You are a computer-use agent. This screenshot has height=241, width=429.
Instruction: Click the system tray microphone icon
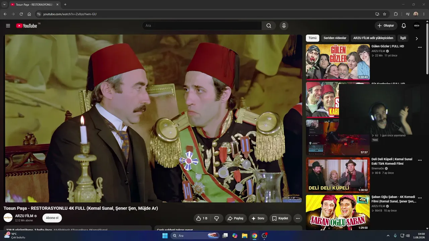pos(395,236)
